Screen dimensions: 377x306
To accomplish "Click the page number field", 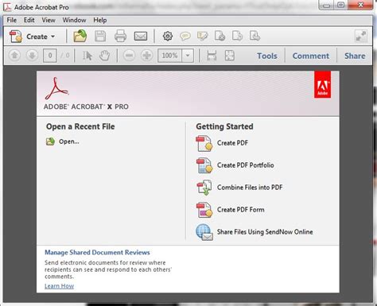I will 50,56.
